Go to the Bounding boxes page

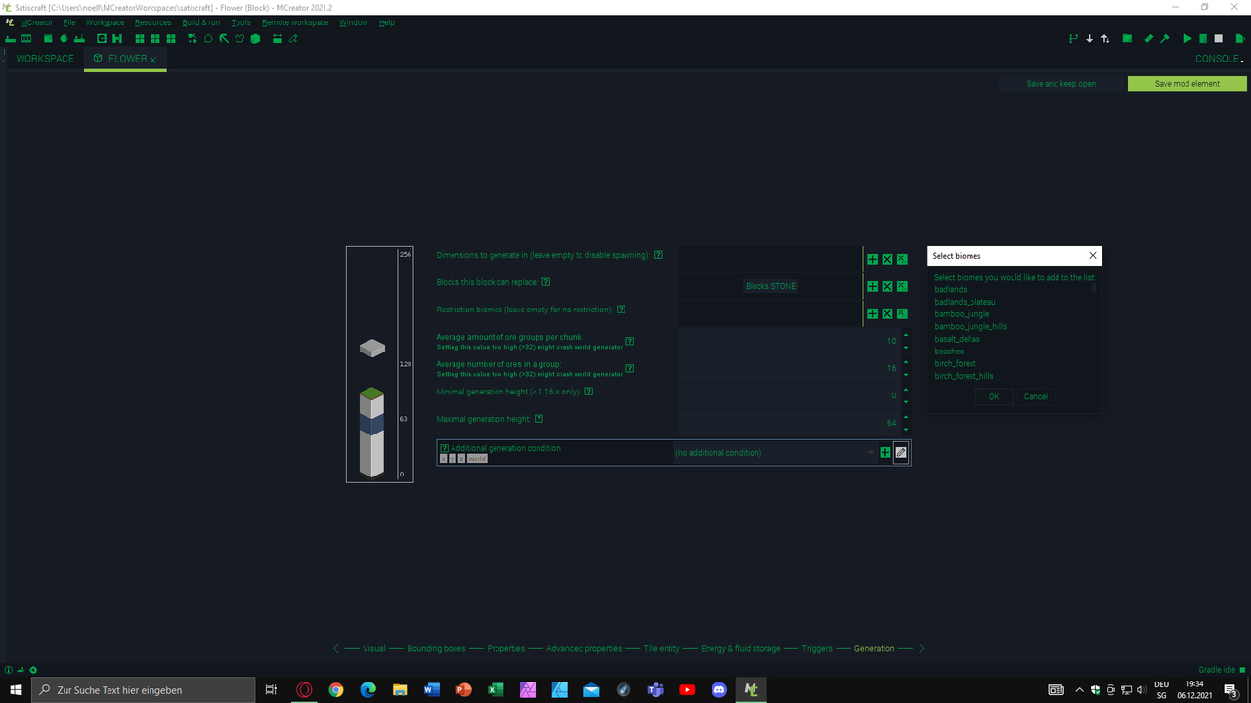coord(437,648)
